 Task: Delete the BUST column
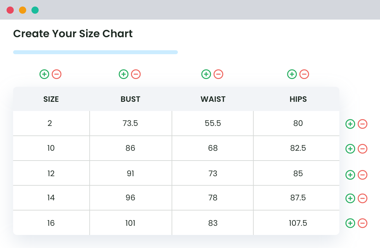pyautogui.click(x=136, y=74)
